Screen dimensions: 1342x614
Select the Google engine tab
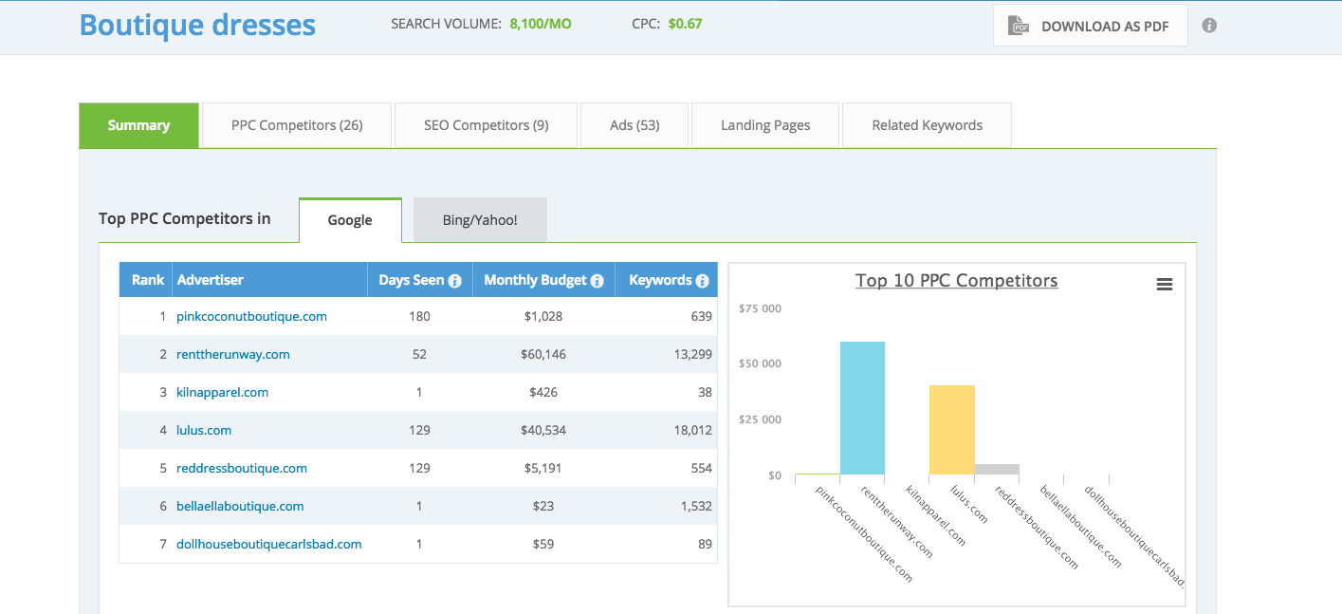(x=350, y=220)
